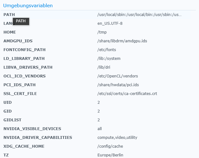Click the XDG_CACHE_HOME variable name
The width and height of the screenshot is (199, 158).
(24, 146)
